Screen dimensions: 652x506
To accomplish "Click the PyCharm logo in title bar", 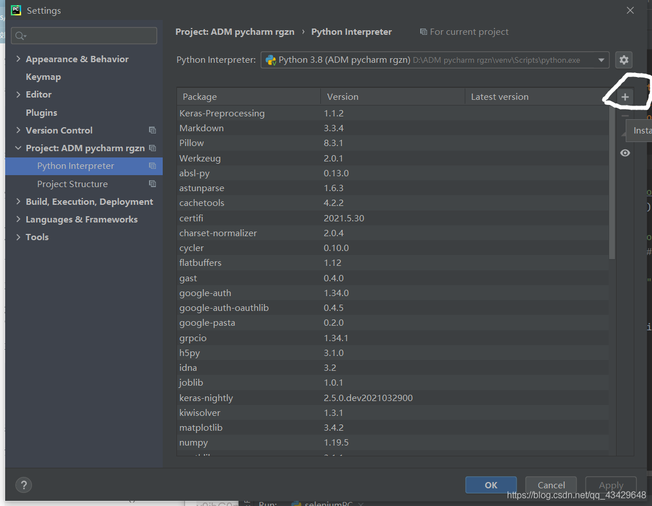I will [x=16, y=10].
